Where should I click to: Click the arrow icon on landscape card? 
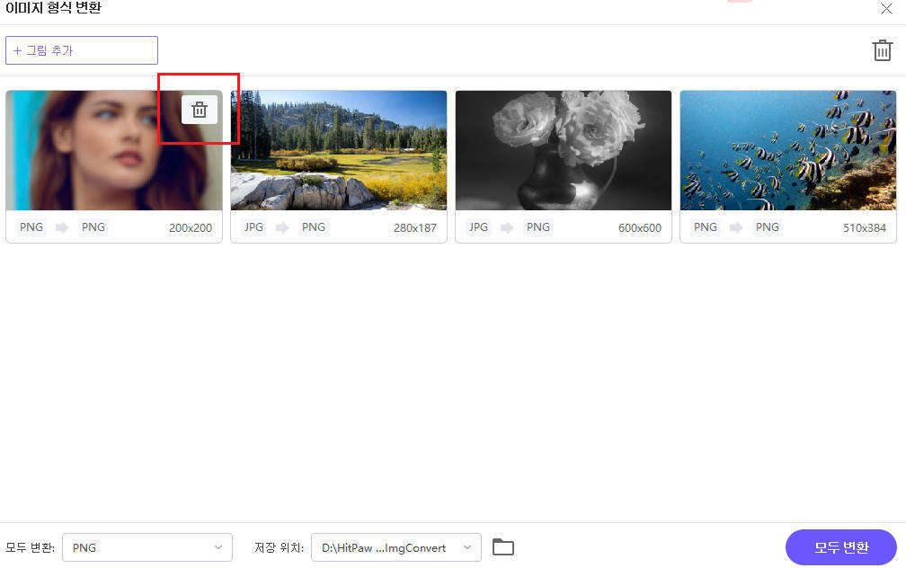283,227
